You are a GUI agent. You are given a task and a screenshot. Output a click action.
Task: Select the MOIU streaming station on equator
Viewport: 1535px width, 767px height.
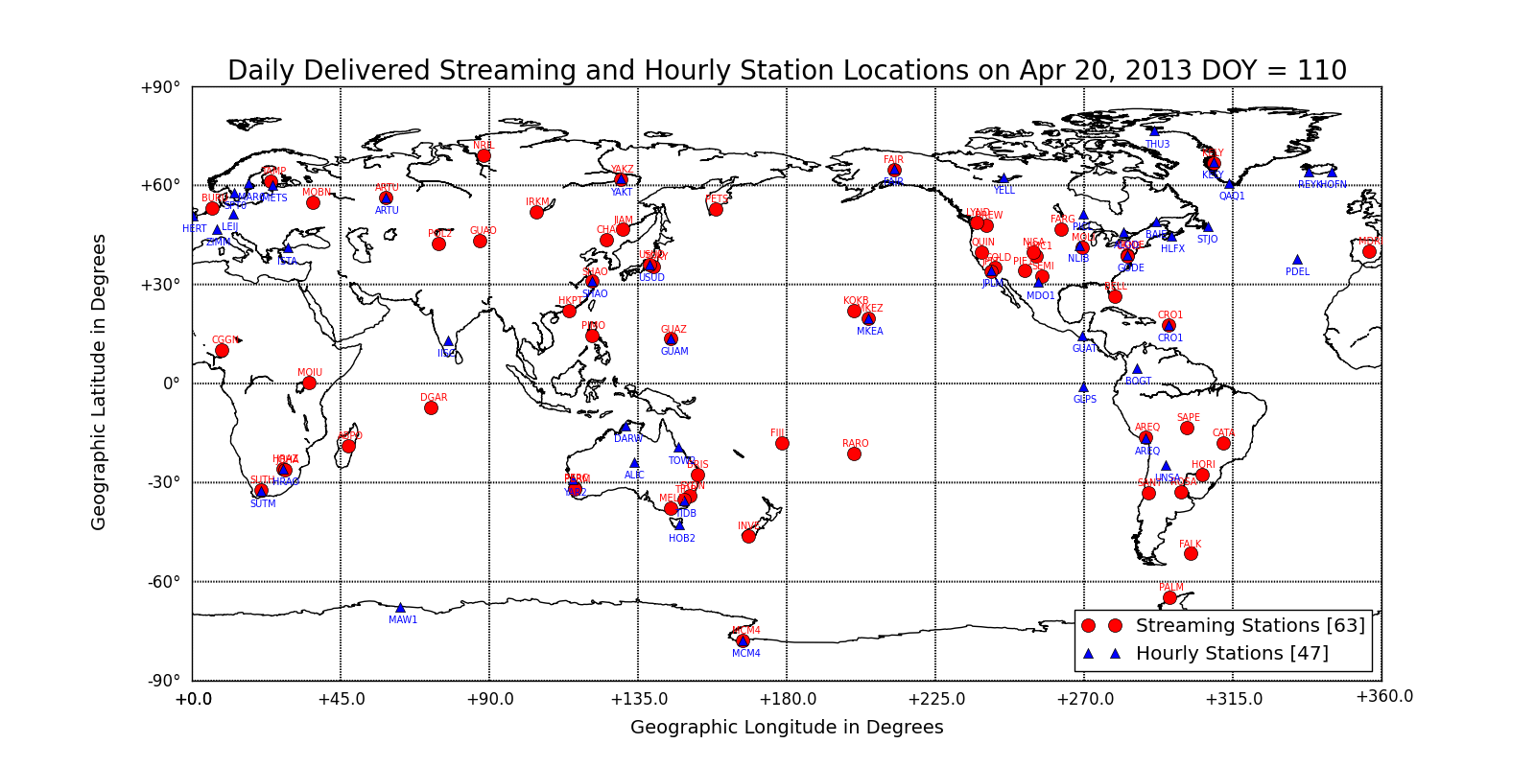coord(309,383)
